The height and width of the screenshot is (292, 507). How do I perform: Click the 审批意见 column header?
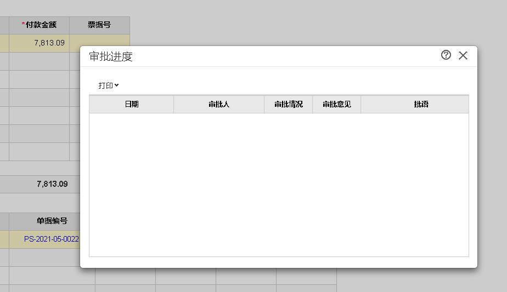tap(336, 104)
